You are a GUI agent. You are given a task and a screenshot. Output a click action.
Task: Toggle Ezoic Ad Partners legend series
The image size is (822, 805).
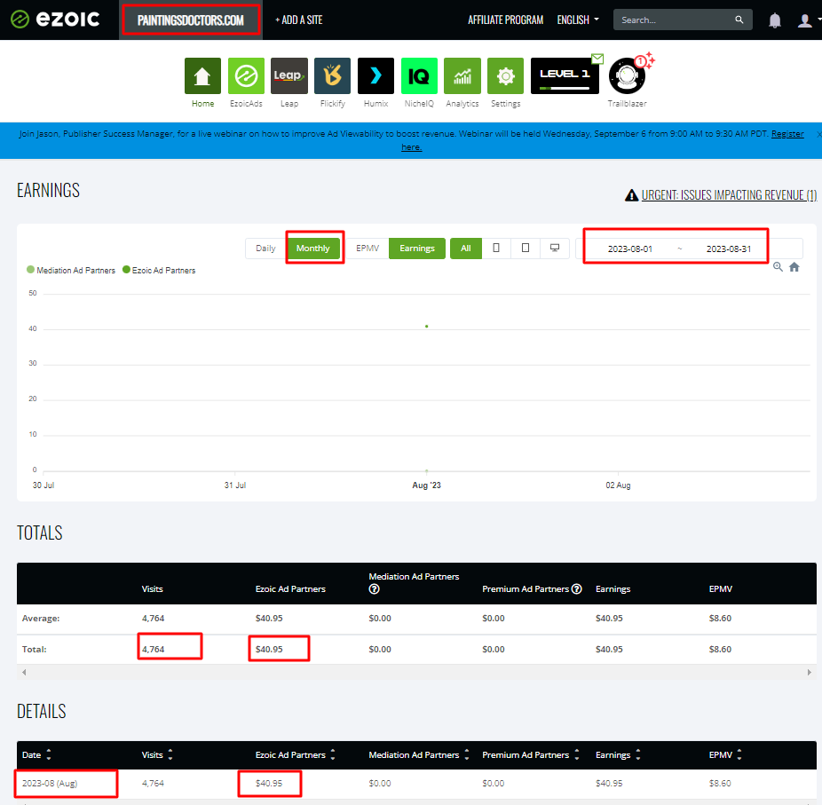(159, 271)
